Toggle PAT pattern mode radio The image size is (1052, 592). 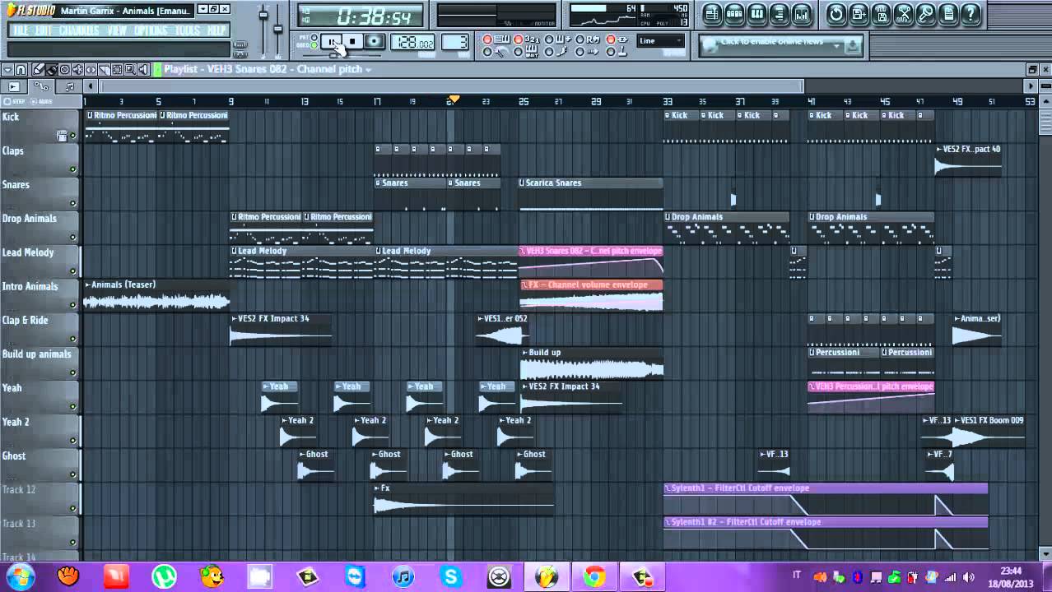coord(314,38)
